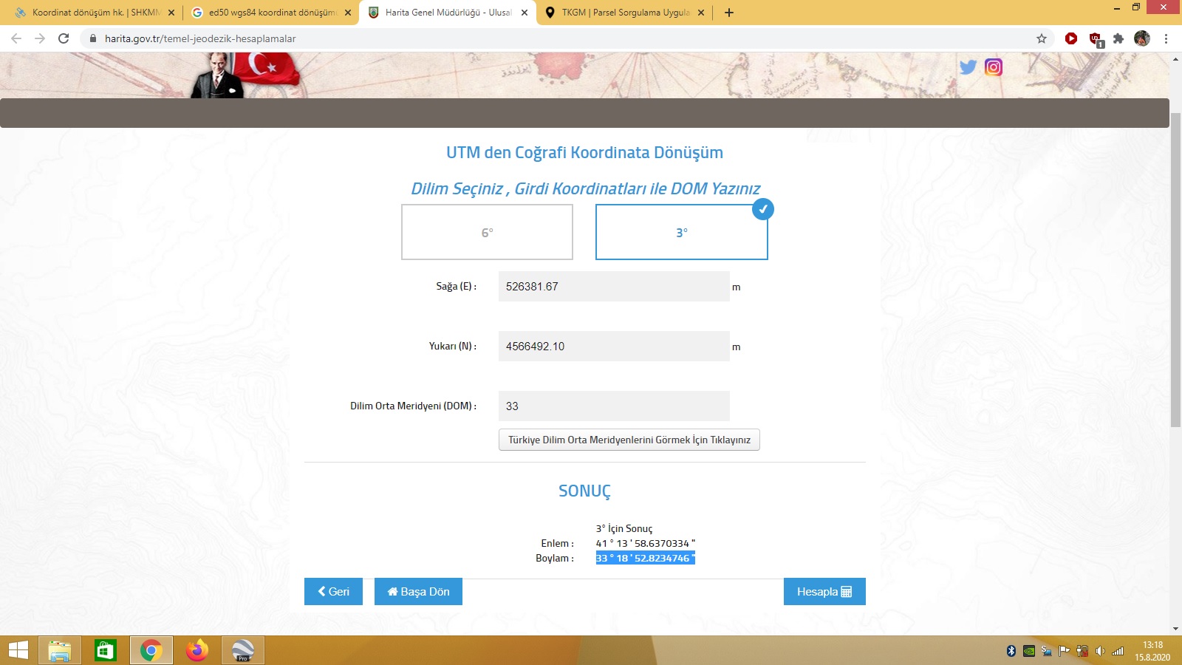Bookmark this page with the star icon
Viewport: 1182px width, 665px height.
tap(1042, 38)
